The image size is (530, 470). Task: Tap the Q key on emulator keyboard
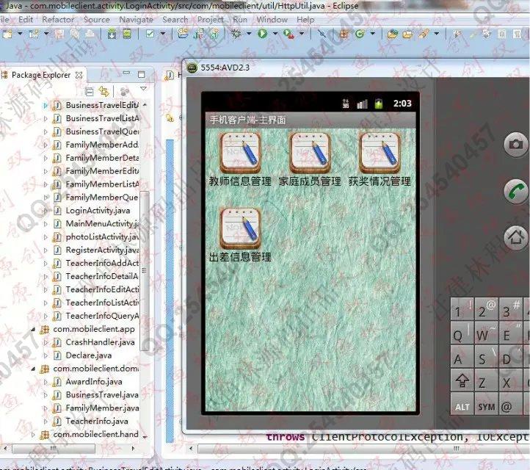pos(462,333)
